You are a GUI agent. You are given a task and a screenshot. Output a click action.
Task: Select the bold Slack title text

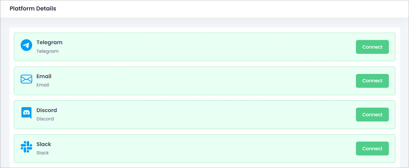point(44,144)
